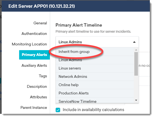Switch to the Description tab
Viewport: 154px width, 118px height.
37,86
